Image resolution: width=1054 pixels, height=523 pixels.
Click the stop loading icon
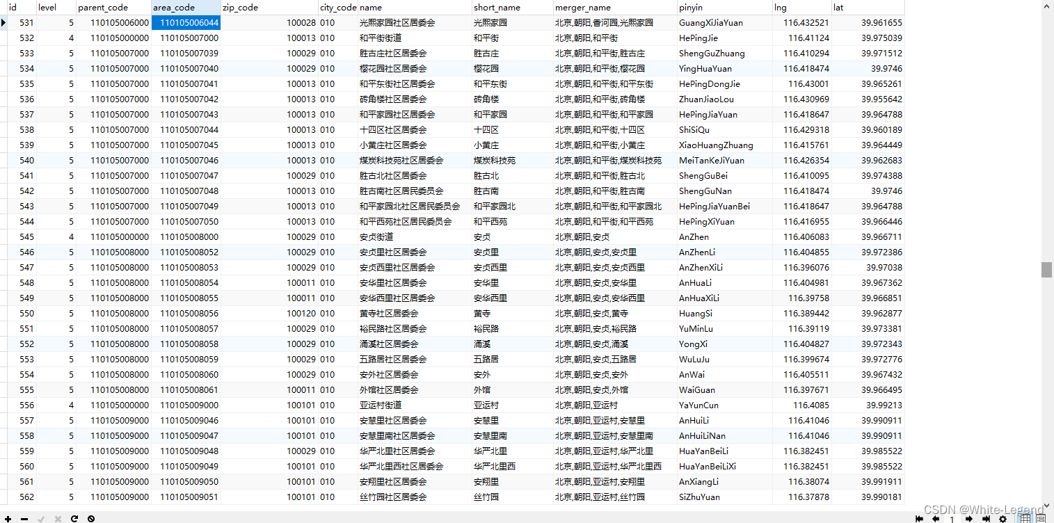[91, 518]
